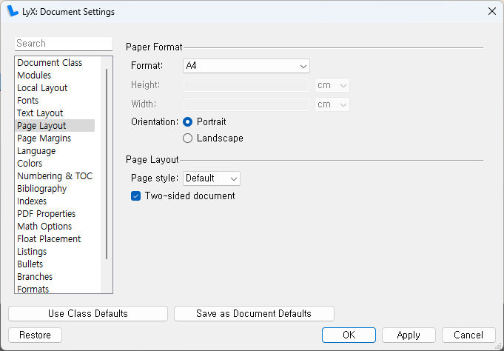Image resolution: width=504 pixels, height=351 pixels.
Task: Close the Document Settings dialog
Action: coord(491,11)
